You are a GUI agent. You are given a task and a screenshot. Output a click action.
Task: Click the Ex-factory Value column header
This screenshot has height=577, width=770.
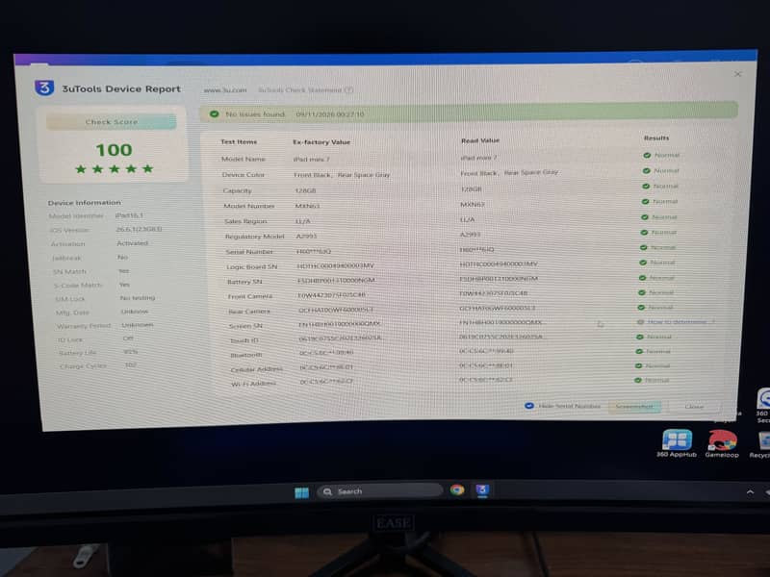click(x=321, y=142)
